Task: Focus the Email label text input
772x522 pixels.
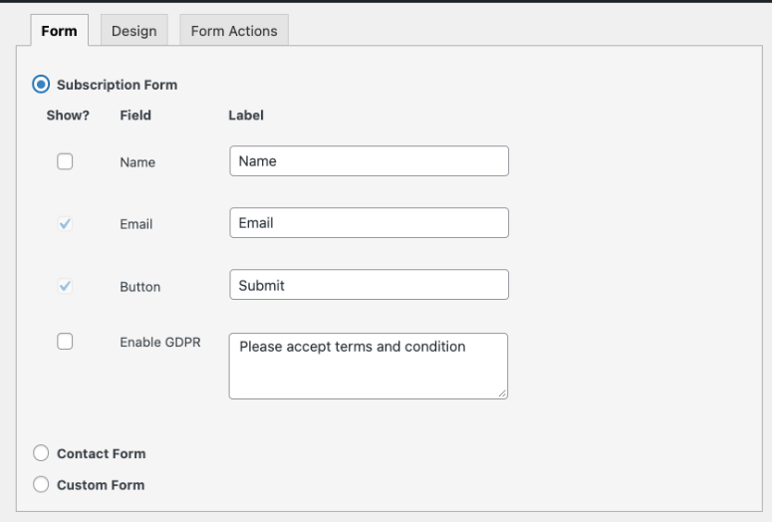Action: 369,223
